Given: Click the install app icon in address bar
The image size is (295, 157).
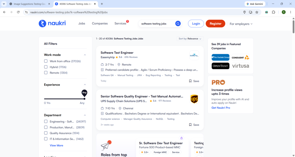Looking at the screenshot, I should (x=251, y=12).
